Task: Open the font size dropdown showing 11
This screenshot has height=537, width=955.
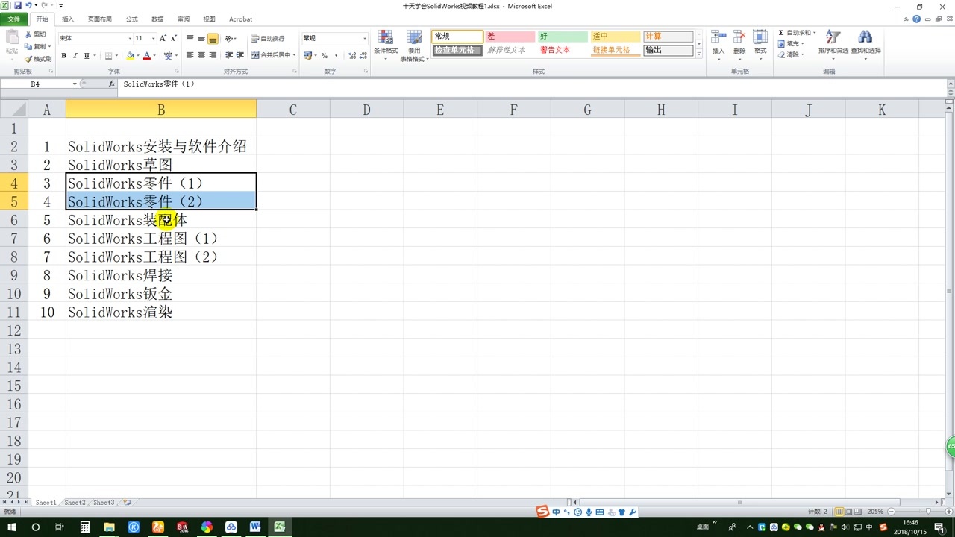Action: pos(154,38)
